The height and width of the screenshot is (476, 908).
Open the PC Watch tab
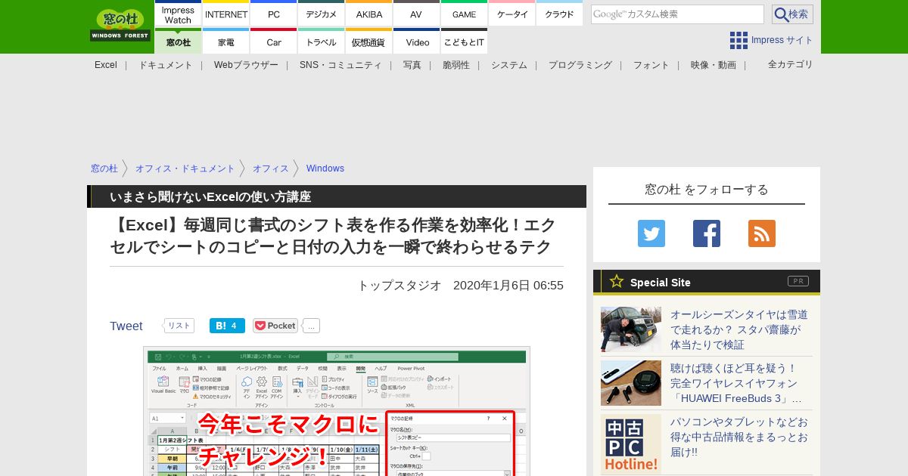[x=274, y=14]
